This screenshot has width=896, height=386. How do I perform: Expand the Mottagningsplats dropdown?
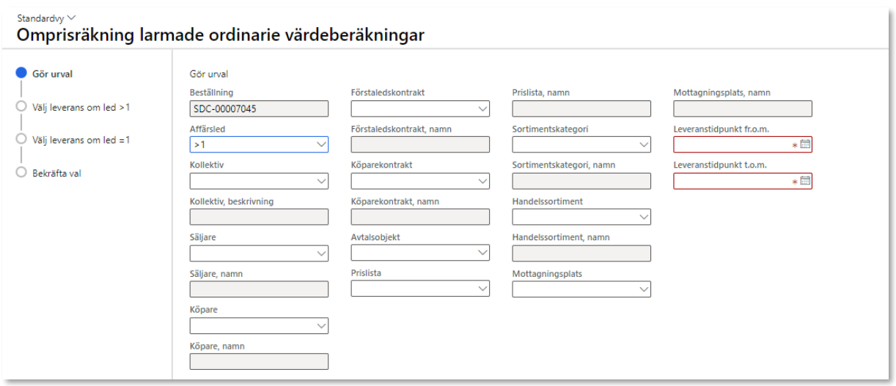644,289
